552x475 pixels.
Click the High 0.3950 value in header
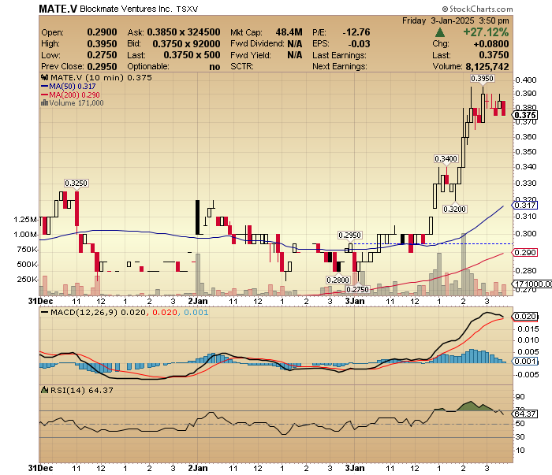[x=102, y=43]
